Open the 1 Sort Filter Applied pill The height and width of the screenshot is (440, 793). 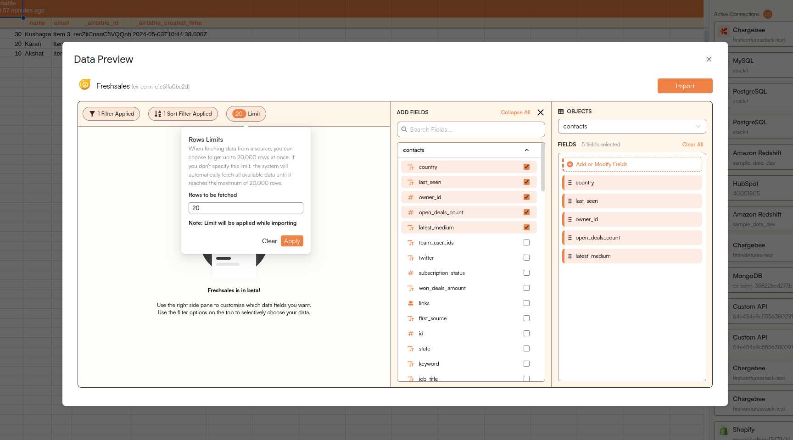click(183, 114)
